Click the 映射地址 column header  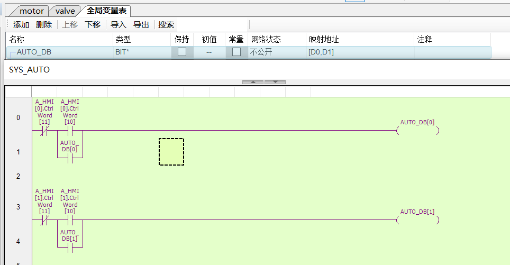point(360,39)
